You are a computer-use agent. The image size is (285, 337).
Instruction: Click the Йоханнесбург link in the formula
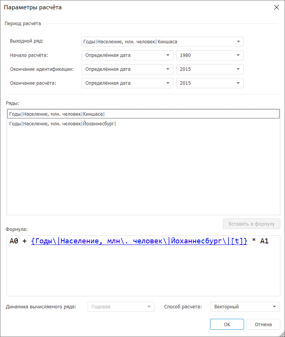pyautogui.click(x=139, y=241)
